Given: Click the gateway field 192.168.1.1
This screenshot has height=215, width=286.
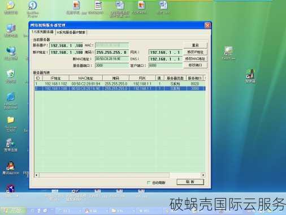Looking at the screenshot, I should [165, 52].
